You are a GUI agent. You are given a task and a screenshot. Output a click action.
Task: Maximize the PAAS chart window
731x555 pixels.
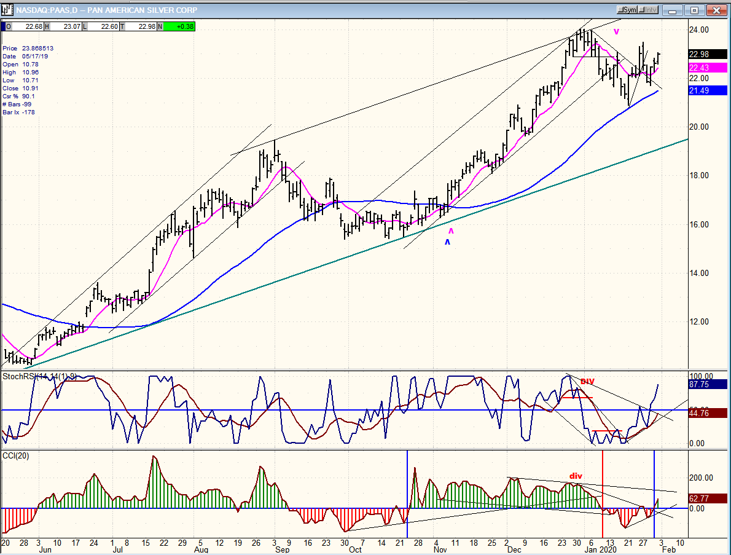click(694, 10)
